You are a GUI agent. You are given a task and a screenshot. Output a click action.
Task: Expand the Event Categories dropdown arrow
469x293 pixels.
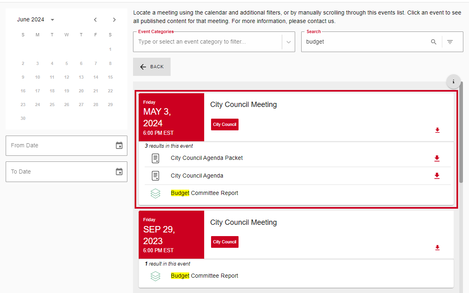(x=288, y=42)
